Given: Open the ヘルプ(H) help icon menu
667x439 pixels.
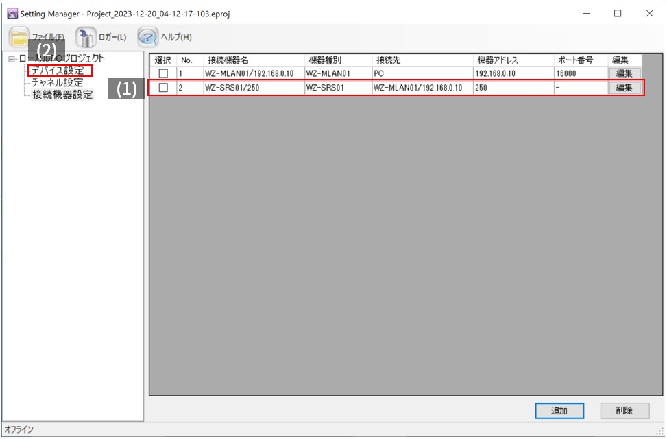Looking at the screenshot, I should click(x=147, y=38).
